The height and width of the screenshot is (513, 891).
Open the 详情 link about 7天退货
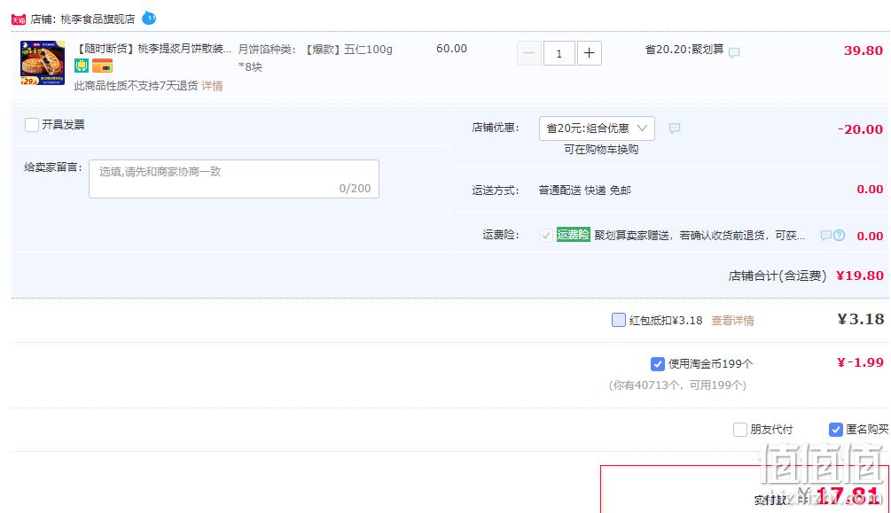[x=212, y=86]
